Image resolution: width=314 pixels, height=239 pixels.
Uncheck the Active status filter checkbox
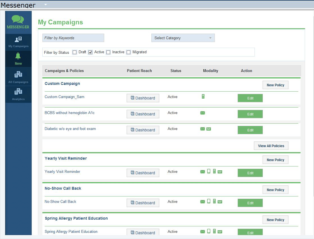point(90,52)
